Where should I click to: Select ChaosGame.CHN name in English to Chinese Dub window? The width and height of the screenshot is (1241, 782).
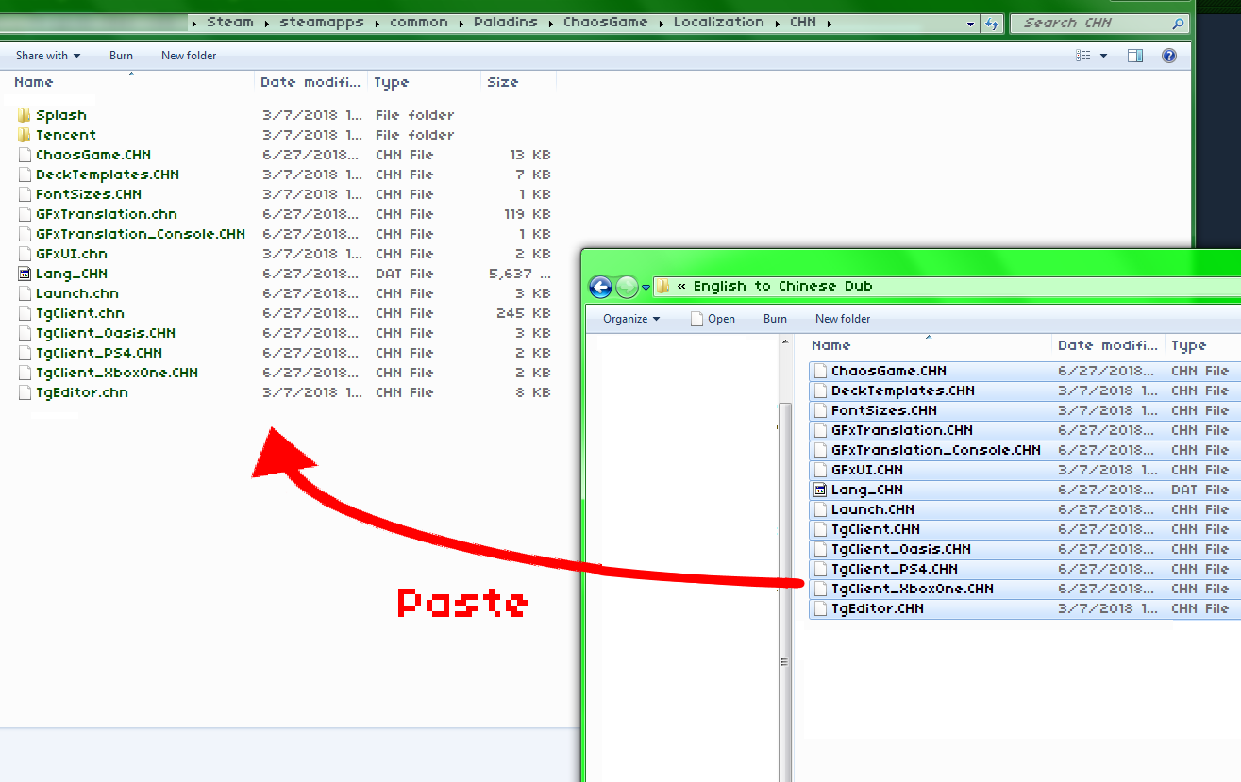(889, 371)
